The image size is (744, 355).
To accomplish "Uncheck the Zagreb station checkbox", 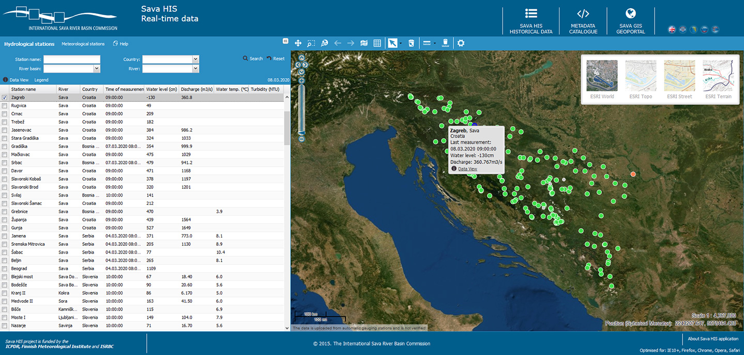I will (x=5, y=97).
